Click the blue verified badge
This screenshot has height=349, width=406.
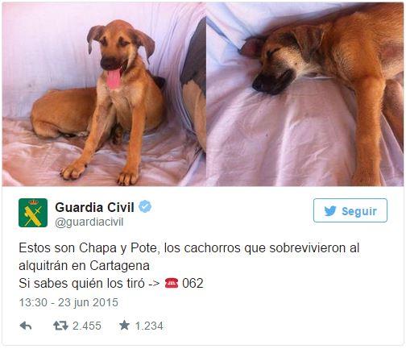tap(145, 206)
